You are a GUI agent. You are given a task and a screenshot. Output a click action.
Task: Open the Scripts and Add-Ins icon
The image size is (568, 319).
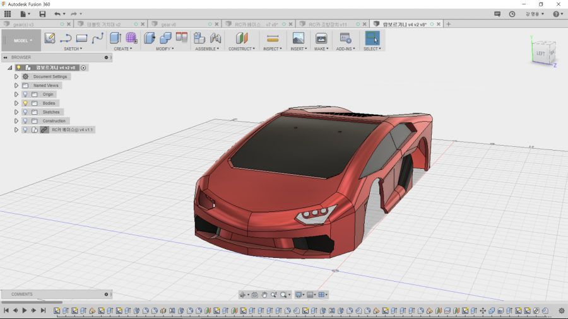345,38
